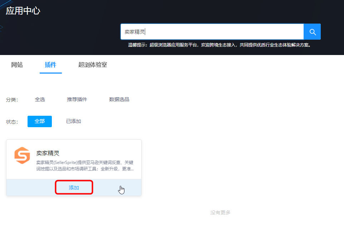Select the 数据选品 category filter
The width and height of the screenshot is (344, 229).
tap(119, 99)
